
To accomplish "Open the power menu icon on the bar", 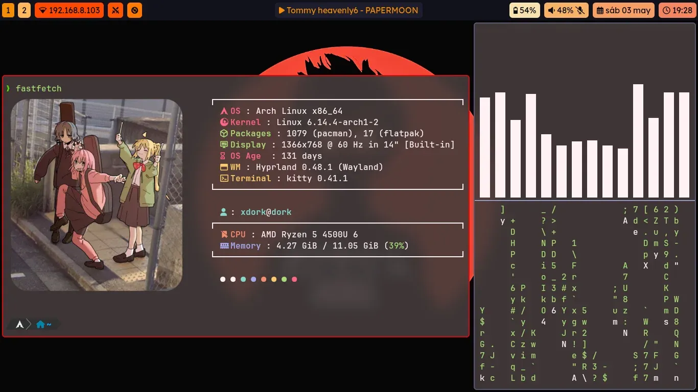I will coord(134,10).
